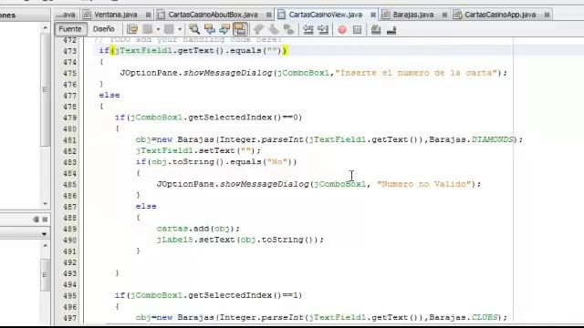Close the Barajas.java tab
This screenshot has height=328, width=584.
tap(444, 15)
